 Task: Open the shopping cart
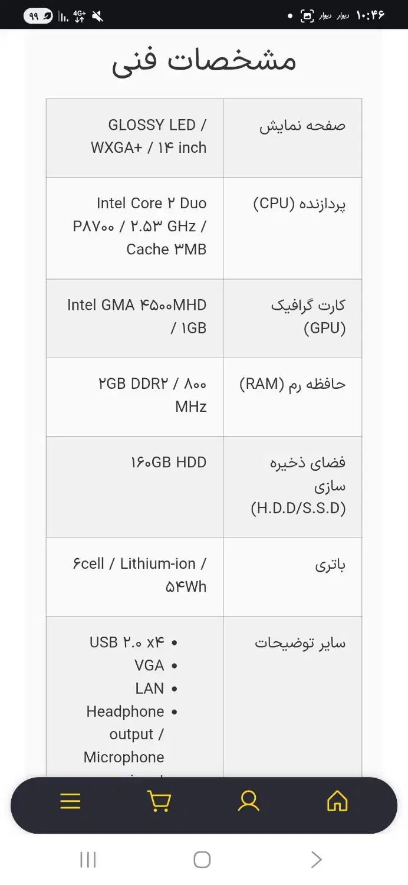coord(159,801)
